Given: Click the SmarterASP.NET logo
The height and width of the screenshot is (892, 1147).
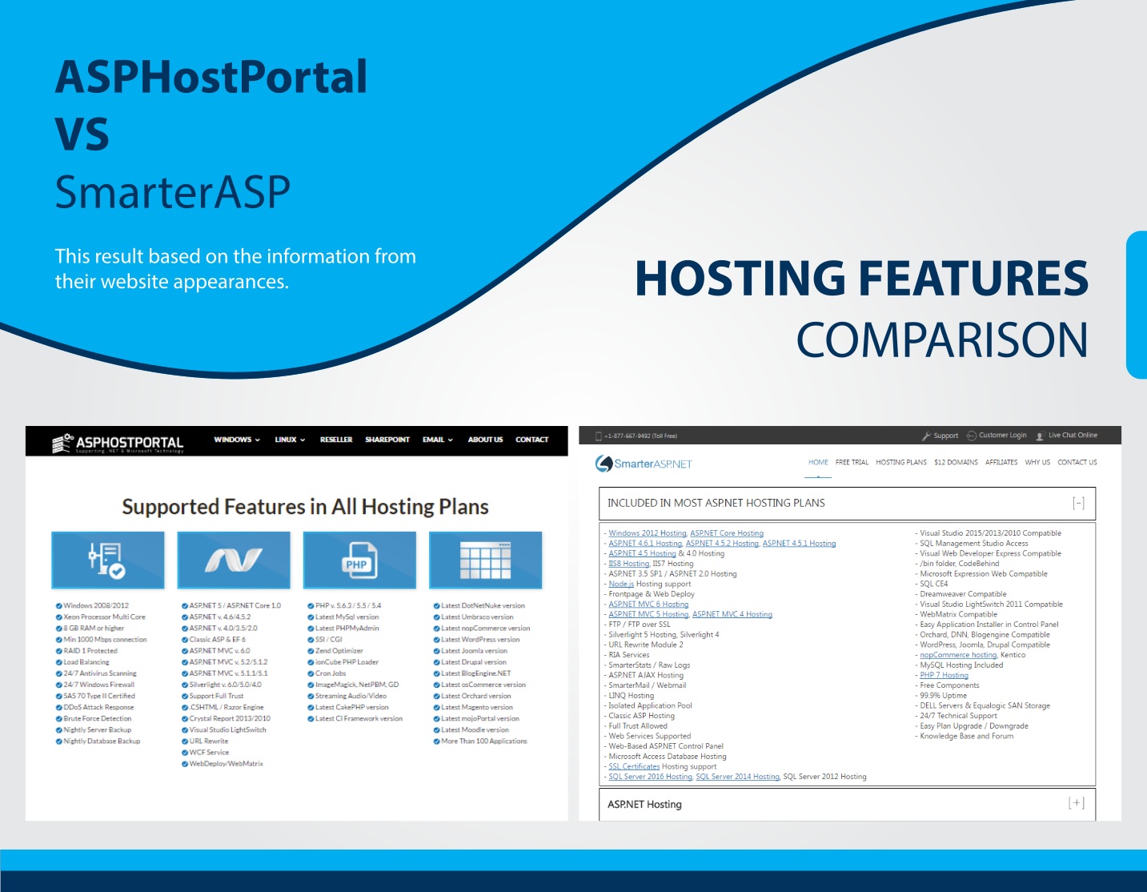Looking at the screenshot, I should [644, 464].
